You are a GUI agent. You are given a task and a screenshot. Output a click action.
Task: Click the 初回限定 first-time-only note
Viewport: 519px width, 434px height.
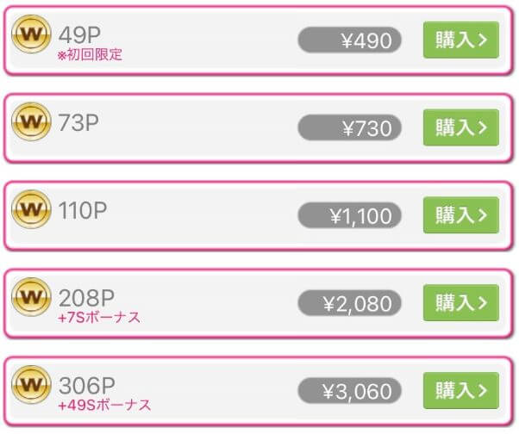pyautogui.click(x=91, y=55)
